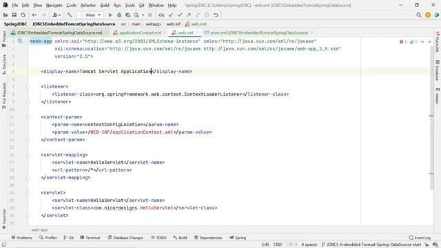Click cursor position 5:45 in status bar

[265, 245]
